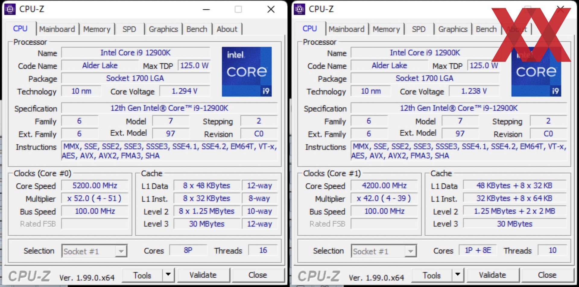The image size is (579, 287).
Task: Click Technology 10 nm in right window
Action: (371, 91)
